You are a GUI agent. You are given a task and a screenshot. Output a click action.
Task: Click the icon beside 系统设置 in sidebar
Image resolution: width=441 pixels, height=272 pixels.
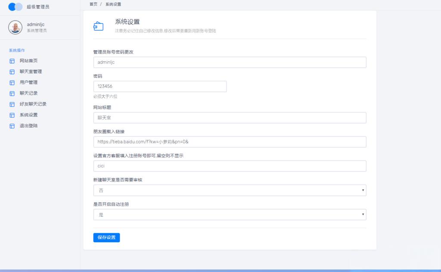pos(12,115)
